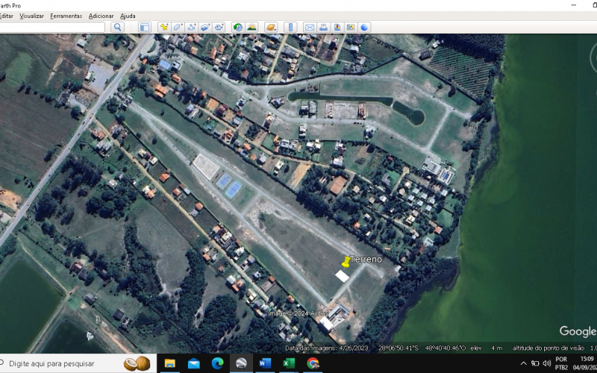Image resolution: width=597 pixels, height=373 pixels.
Task: Start recording a tour
Action: tap(219, 28)
